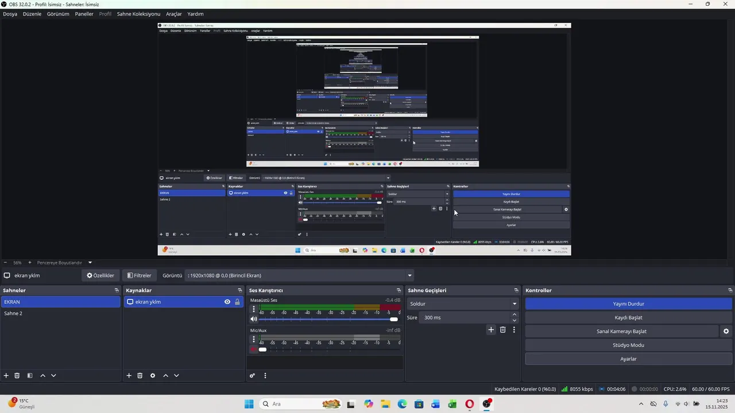Remove the selected source with the trash icon
Screen dimensions: 735x413
click(140, 376)
